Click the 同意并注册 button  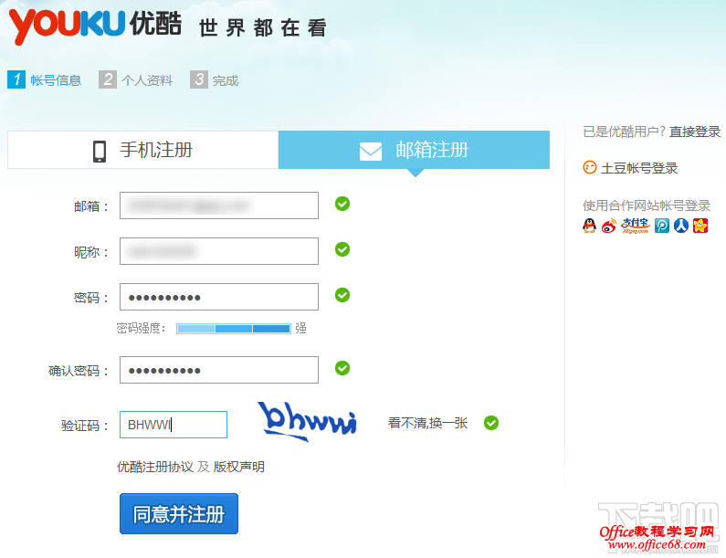click(179, 513)
